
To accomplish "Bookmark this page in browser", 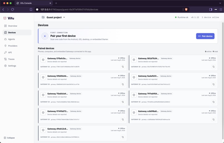I will (31, 9).
